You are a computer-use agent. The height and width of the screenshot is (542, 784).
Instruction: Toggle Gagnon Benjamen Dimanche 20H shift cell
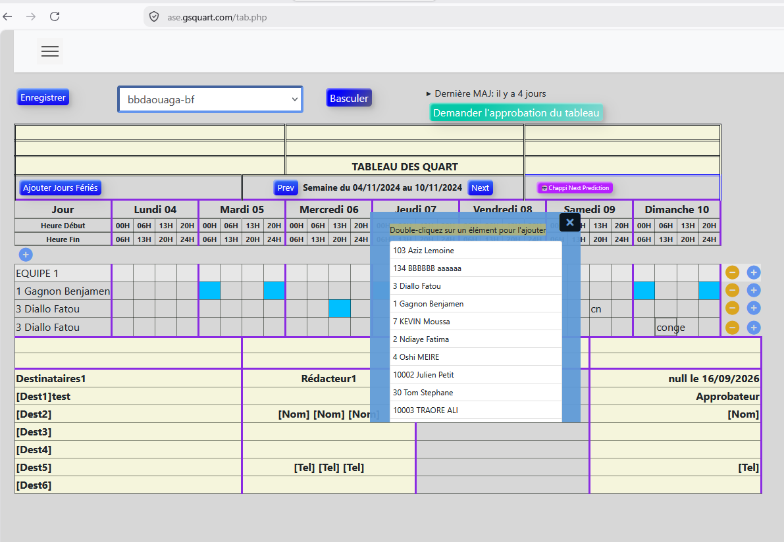click(x=709, y=291)
